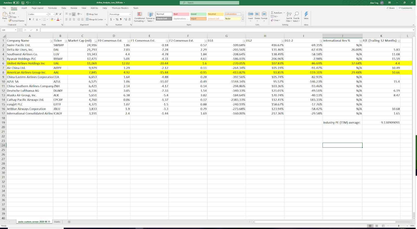Click the AutoSum sigma button
Image resolution: width=417 pixels, height=229 pixels.
(276, 13)
